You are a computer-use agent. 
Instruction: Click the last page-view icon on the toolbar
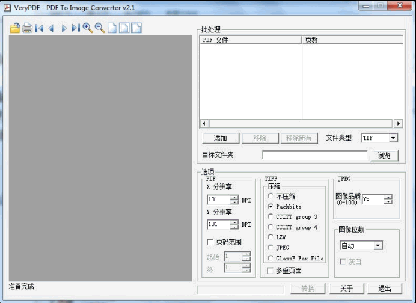click(x=136, y=28)
